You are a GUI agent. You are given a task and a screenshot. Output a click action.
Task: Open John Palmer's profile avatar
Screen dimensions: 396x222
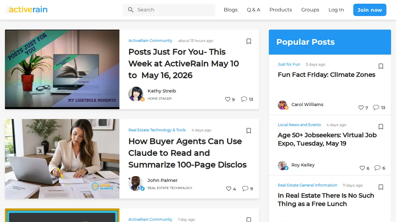point(136,183)
